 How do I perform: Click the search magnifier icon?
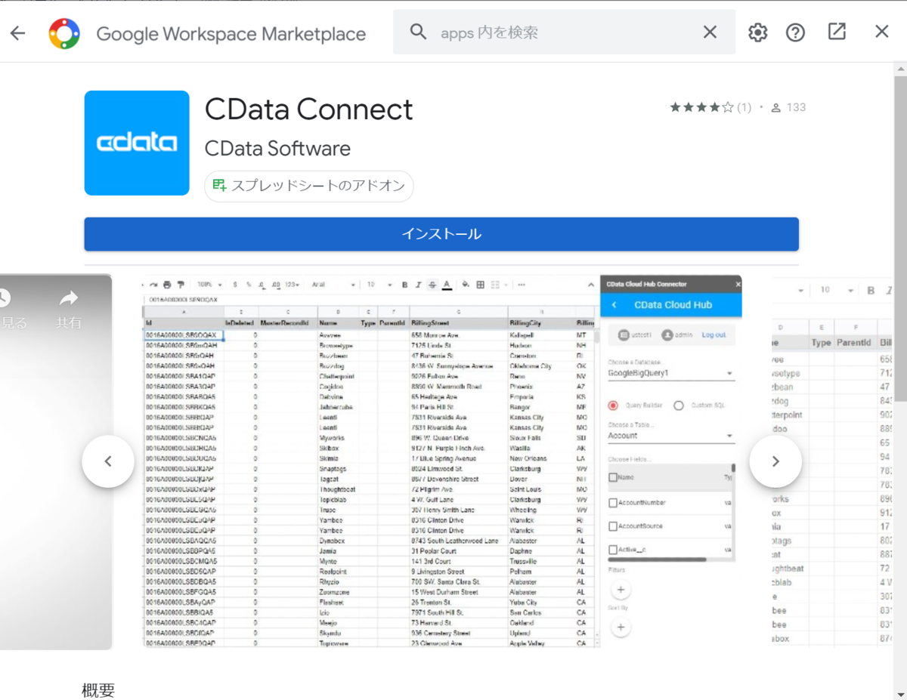tap(418, 32)
